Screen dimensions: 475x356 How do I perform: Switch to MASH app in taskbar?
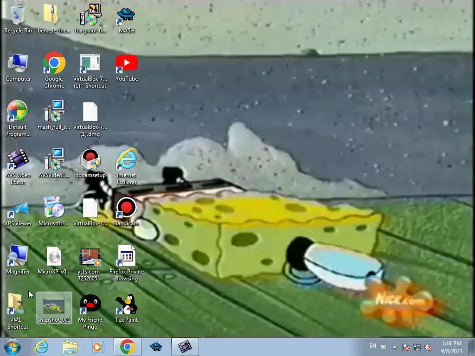coord(156,347)
